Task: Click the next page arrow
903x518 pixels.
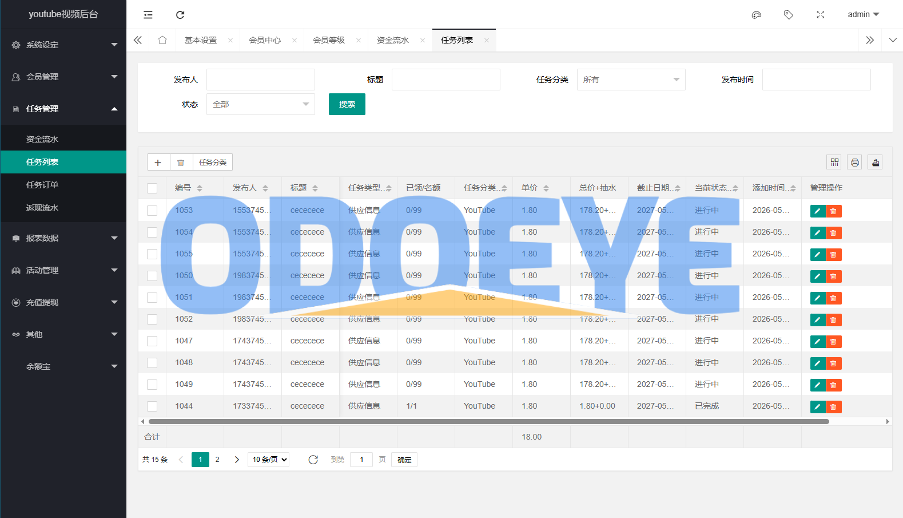Action: [237, 460]
